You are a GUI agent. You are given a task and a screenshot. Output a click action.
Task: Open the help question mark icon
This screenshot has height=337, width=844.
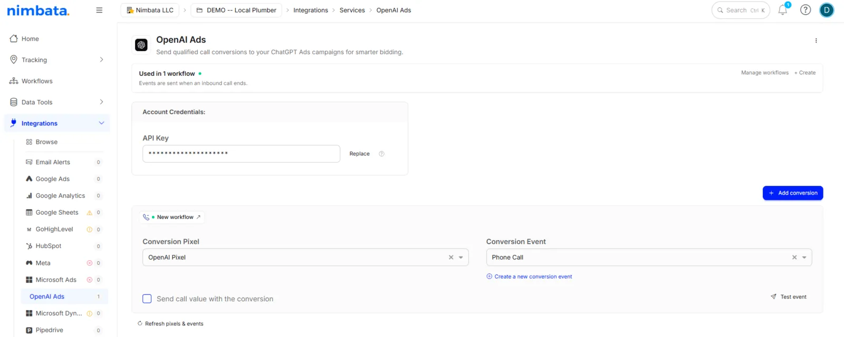[x=805, y=10]
